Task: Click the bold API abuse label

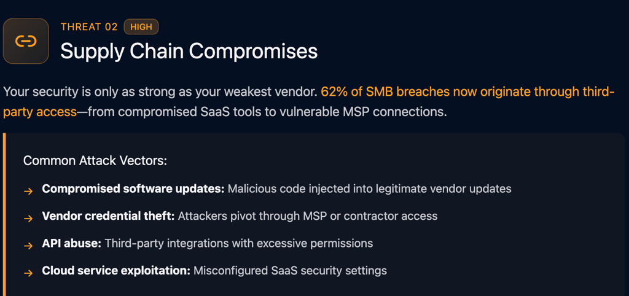Action: tap(71, 243)
